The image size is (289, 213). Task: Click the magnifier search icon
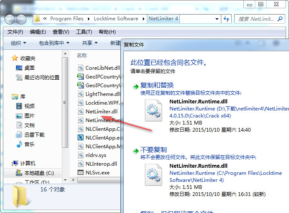point(280,19)
